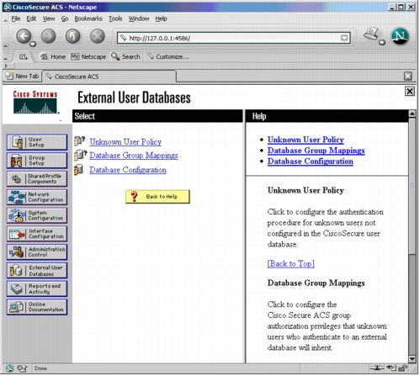
Task: Jump to Unknown User Policy help topic link
Action: 306,140
